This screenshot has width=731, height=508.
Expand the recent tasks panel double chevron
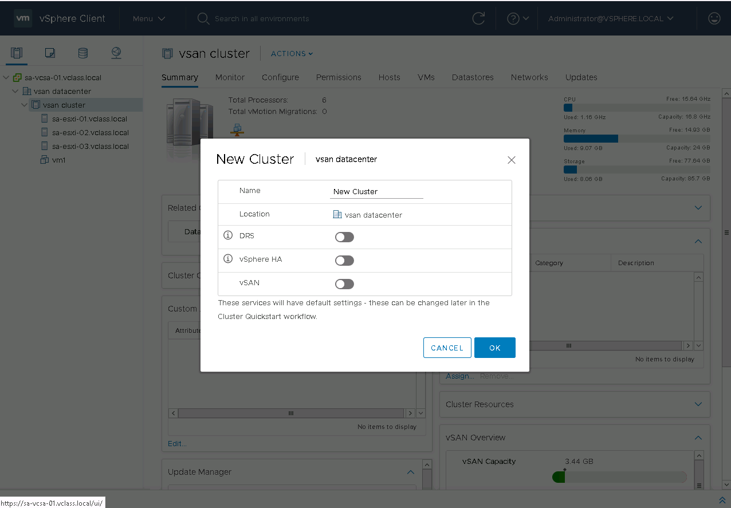tap(722, 501)
